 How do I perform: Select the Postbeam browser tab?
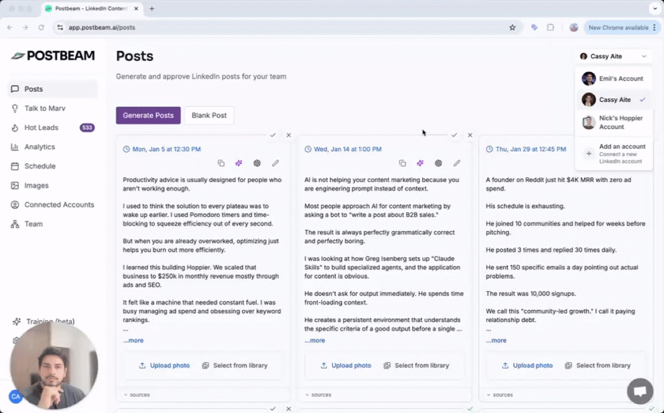[92, 9]
